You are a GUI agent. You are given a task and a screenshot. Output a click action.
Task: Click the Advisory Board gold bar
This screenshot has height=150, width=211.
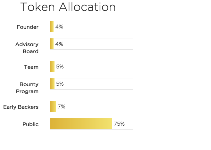click(x=52, y=44)
